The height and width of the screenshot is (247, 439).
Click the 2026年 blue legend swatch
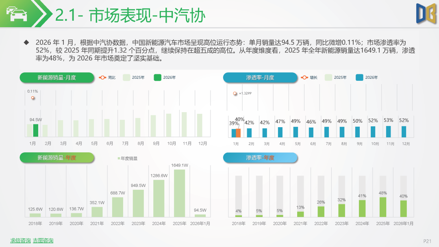coord(359,78)
